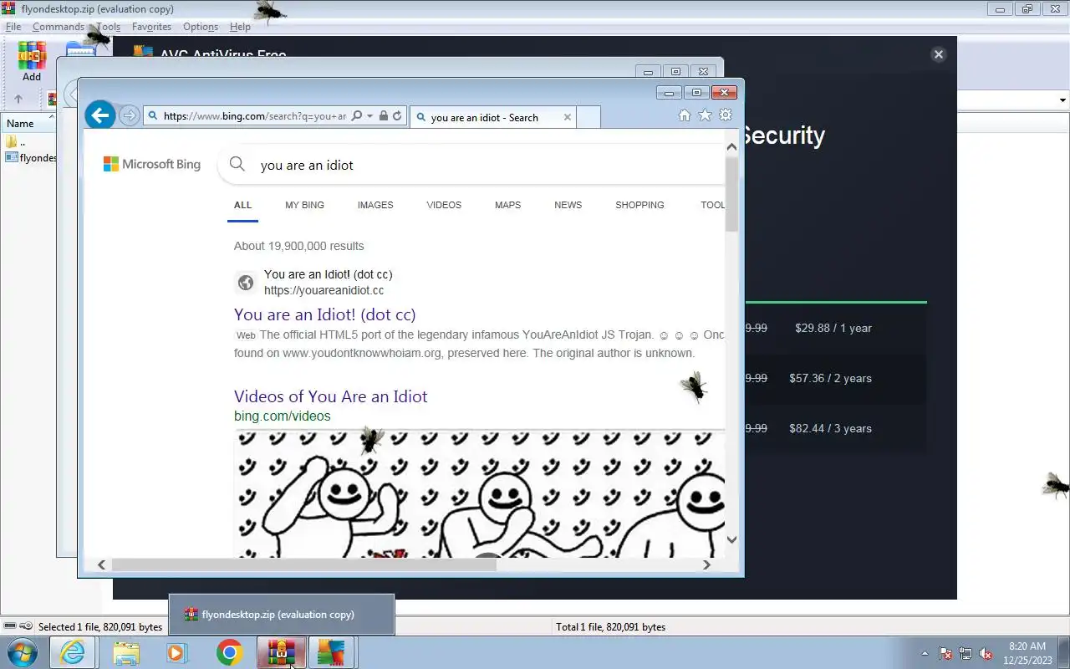
Task: Click the WinRAR status bar drive icon
Action: coord(9,626)
